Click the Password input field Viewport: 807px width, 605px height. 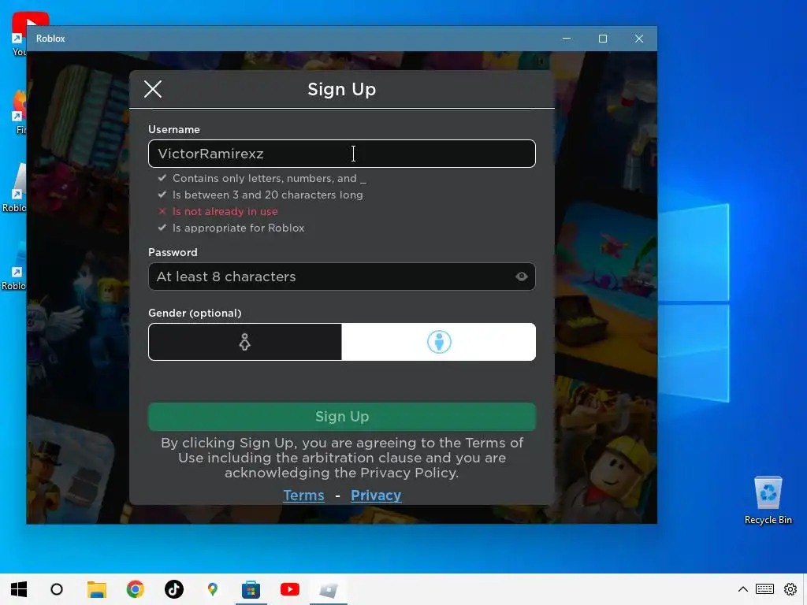(x=342, y=277)
